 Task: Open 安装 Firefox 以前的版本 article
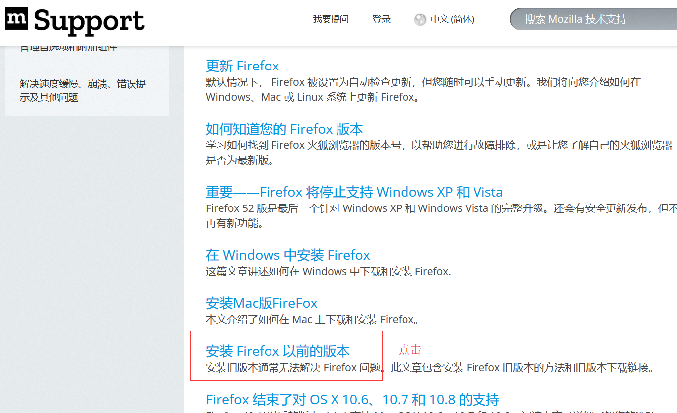[278, 351]
